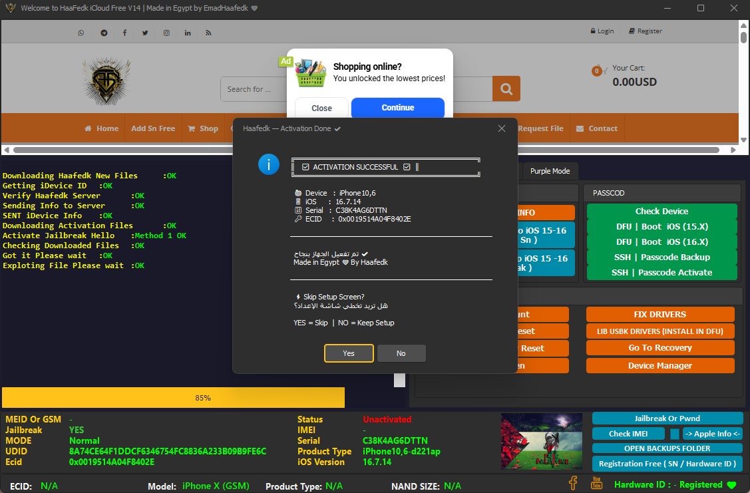Click the orange Facebook icon in the status bar
Viewport: 750px width, 493px height.
(x=572, y=482)
